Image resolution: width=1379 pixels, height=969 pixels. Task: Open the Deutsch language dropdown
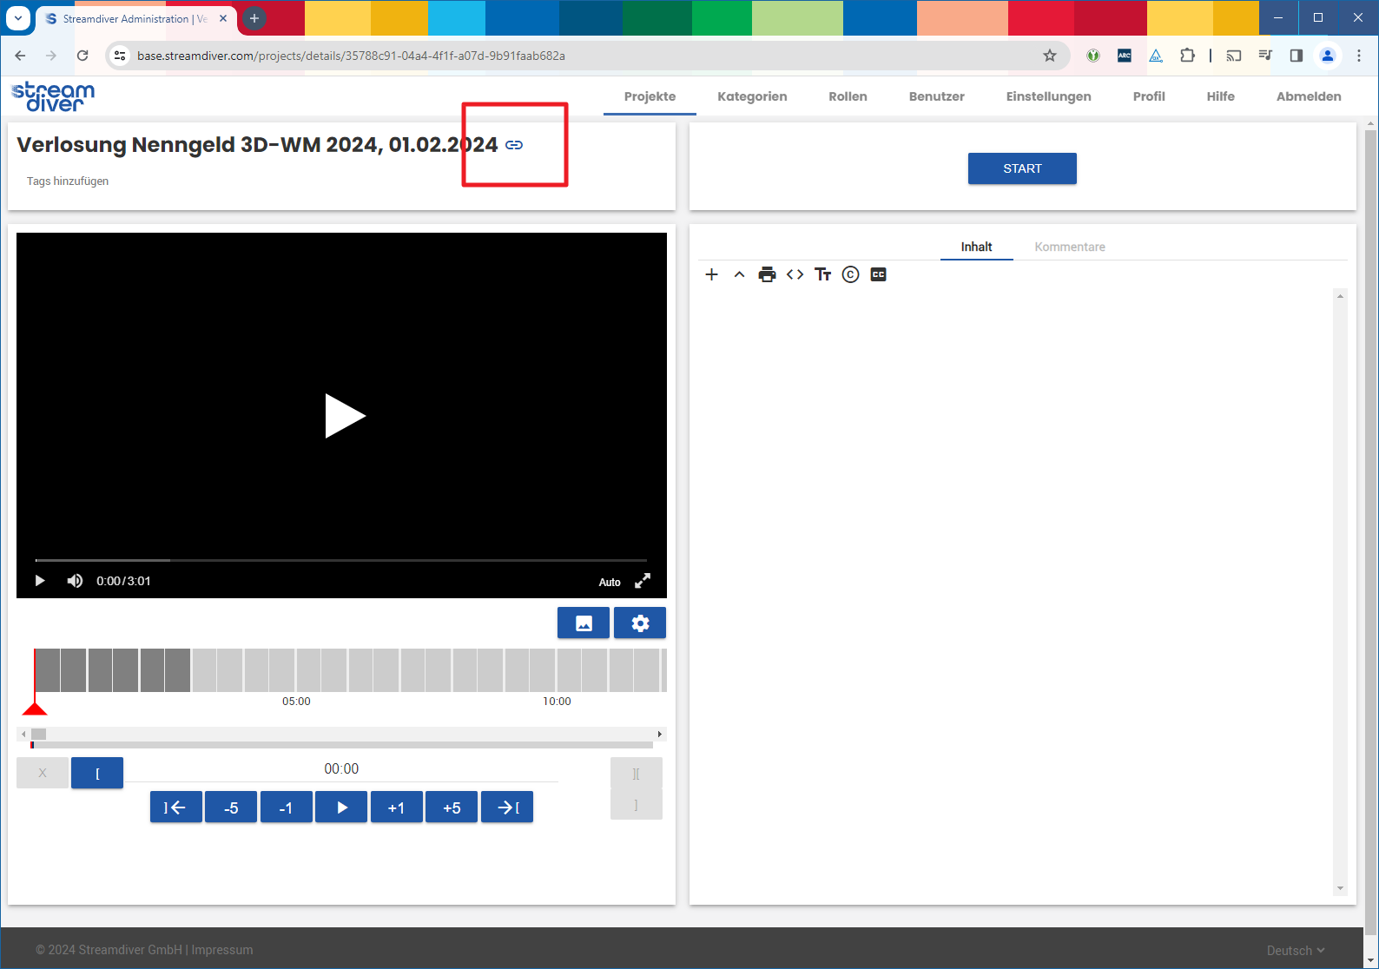[1295, 950]
